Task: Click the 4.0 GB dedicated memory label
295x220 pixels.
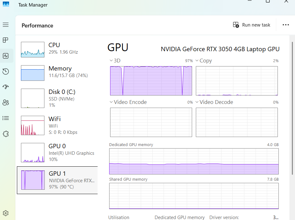Action: pyautogui.click(x=273, y=144)
